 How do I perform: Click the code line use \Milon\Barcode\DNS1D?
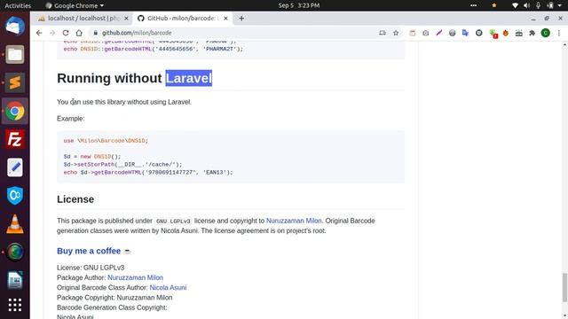106,141
